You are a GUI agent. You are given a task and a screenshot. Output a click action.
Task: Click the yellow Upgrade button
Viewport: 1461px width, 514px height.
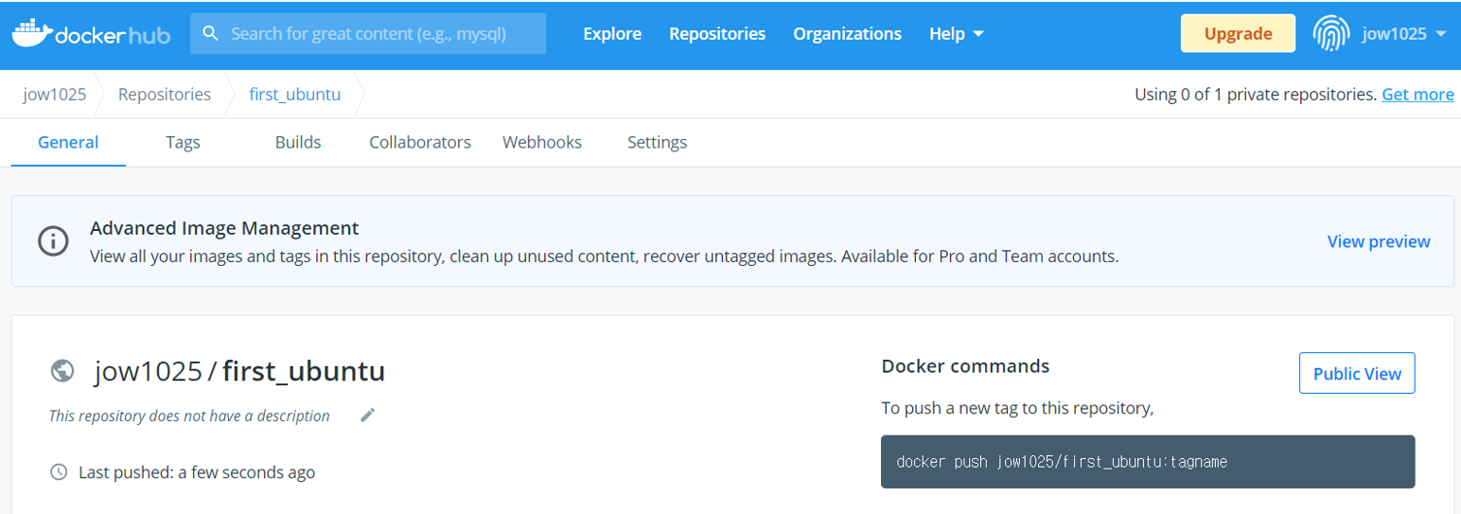(1238, 33)
